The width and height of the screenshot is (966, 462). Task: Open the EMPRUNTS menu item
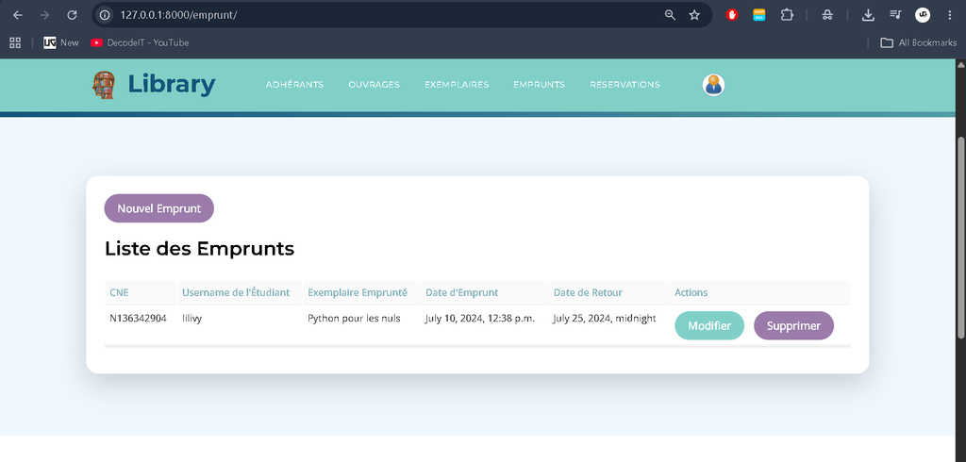tap(539, 85)
